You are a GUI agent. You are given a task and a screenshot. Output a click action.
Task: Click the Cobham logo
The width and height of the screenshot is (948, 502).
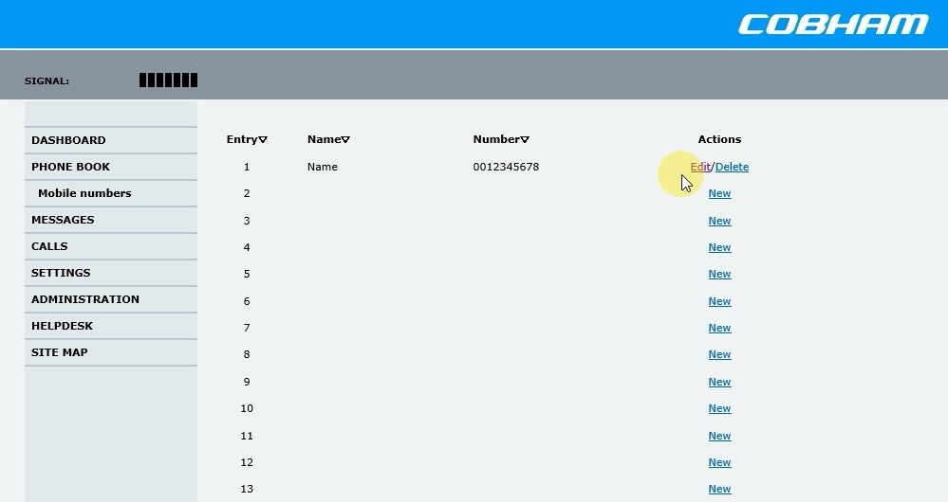pos(832,24)
